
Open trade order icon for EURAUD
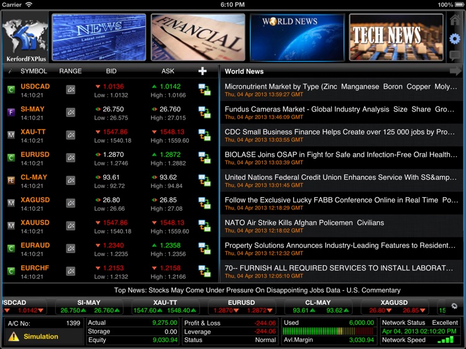204,249
